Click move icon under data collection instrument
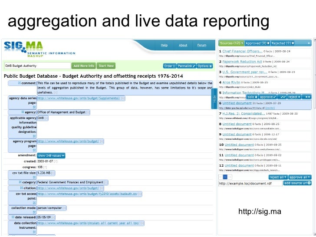The height and width of the screenshot is (237, 316). coord(34,232)
